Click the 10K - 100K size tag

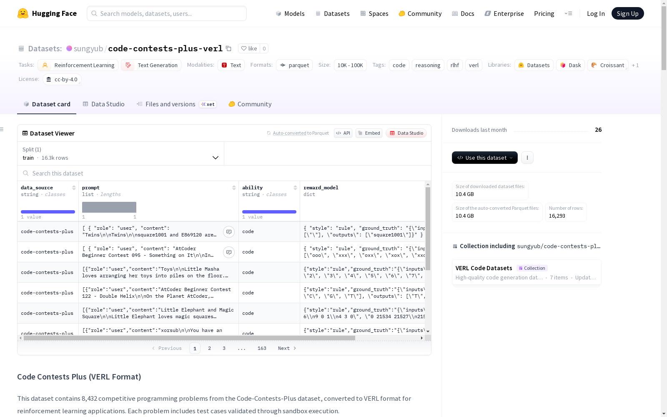tap(350, 65)
